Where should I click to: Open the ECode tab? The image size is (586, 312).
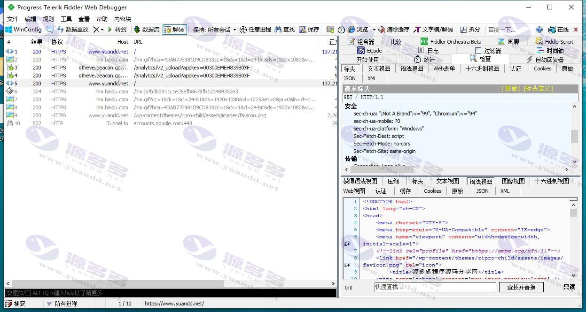pos(369,50)
